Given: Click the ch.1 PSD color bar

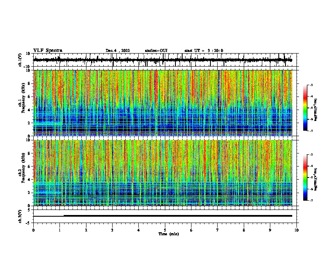Looking at the screenshot, I should 305,108.
